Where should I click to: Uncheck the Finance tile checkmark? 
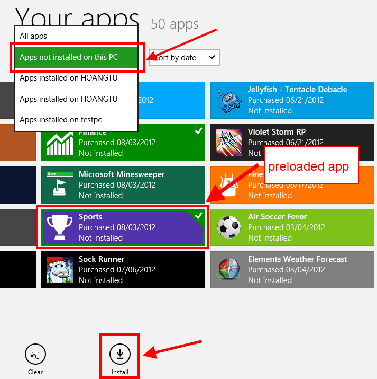click(198, 131)
